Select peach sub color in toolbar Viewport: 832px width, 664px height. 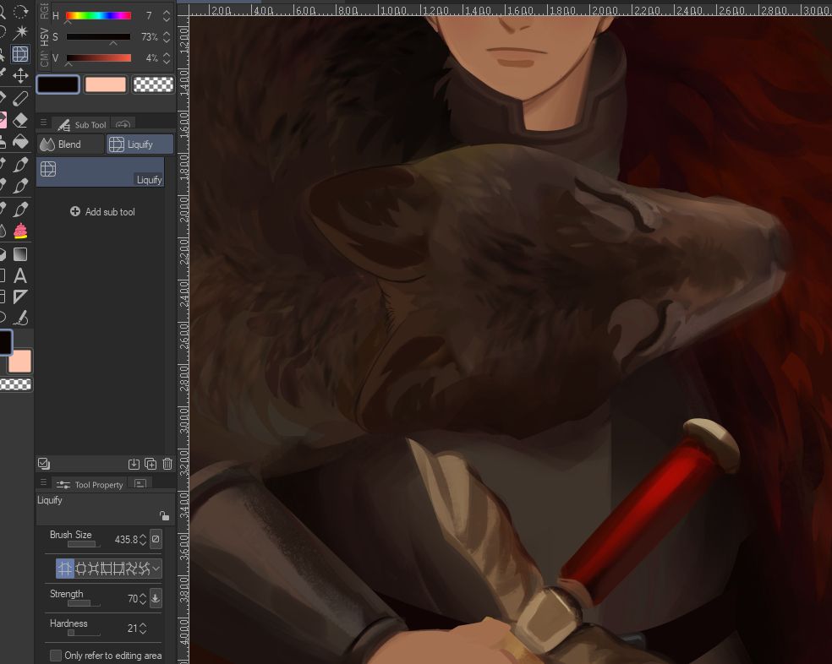click(20, 362)
